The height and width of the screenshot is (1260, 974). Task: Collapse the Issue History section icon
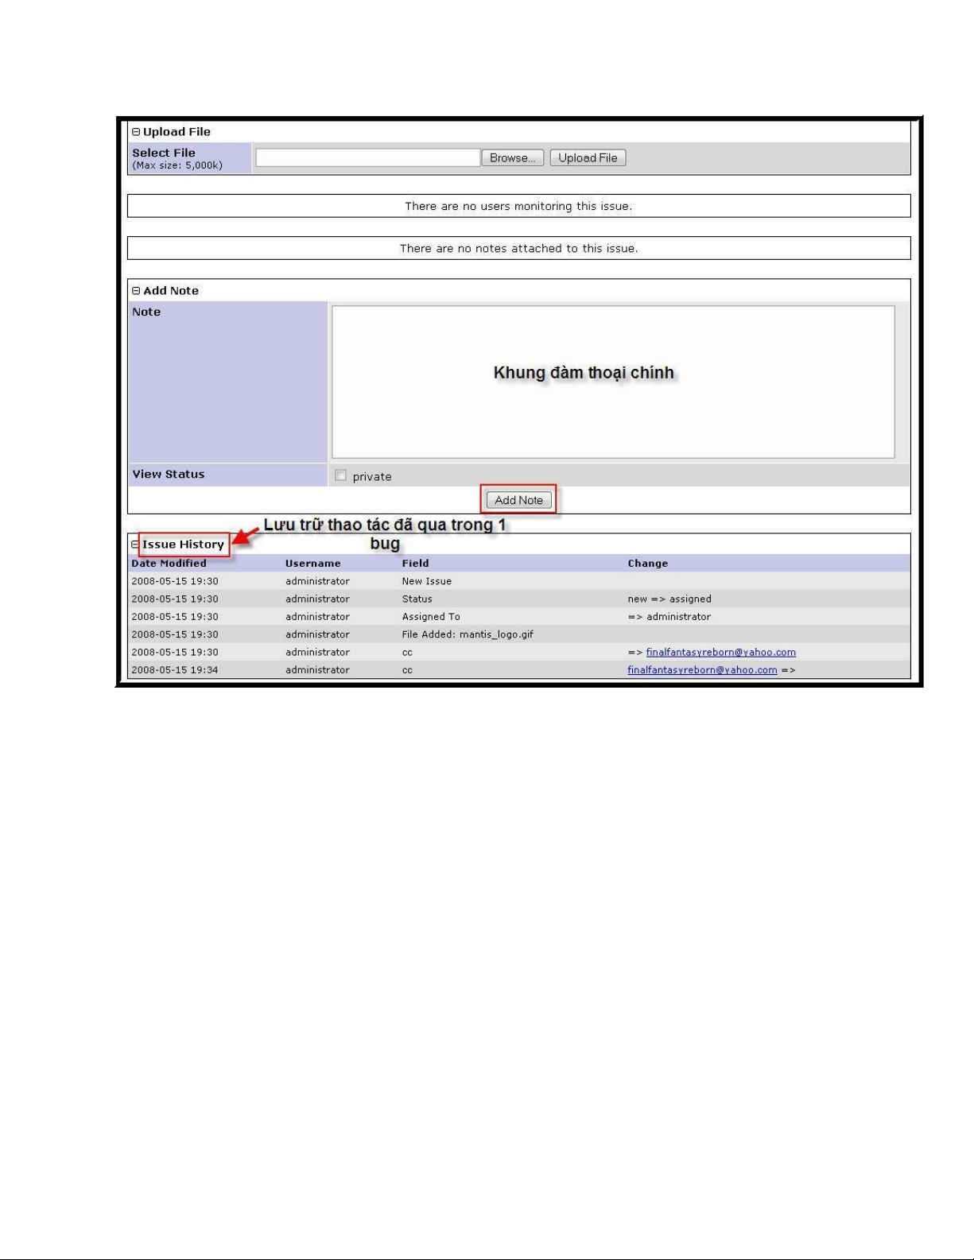[x=135, y=545]
